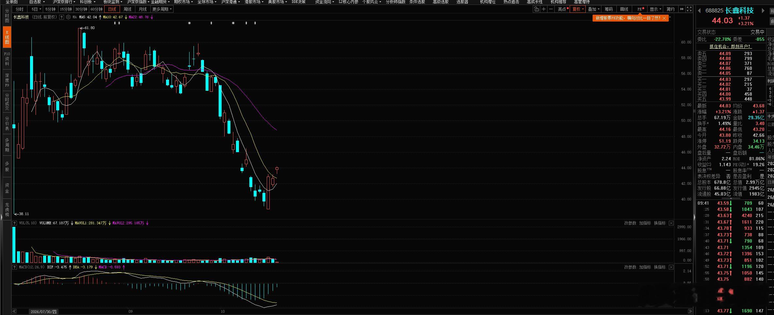This screenshot has height=315, width=774.
Task: Open the 叠加 overlay dropdown
Action: coord(594,9)
